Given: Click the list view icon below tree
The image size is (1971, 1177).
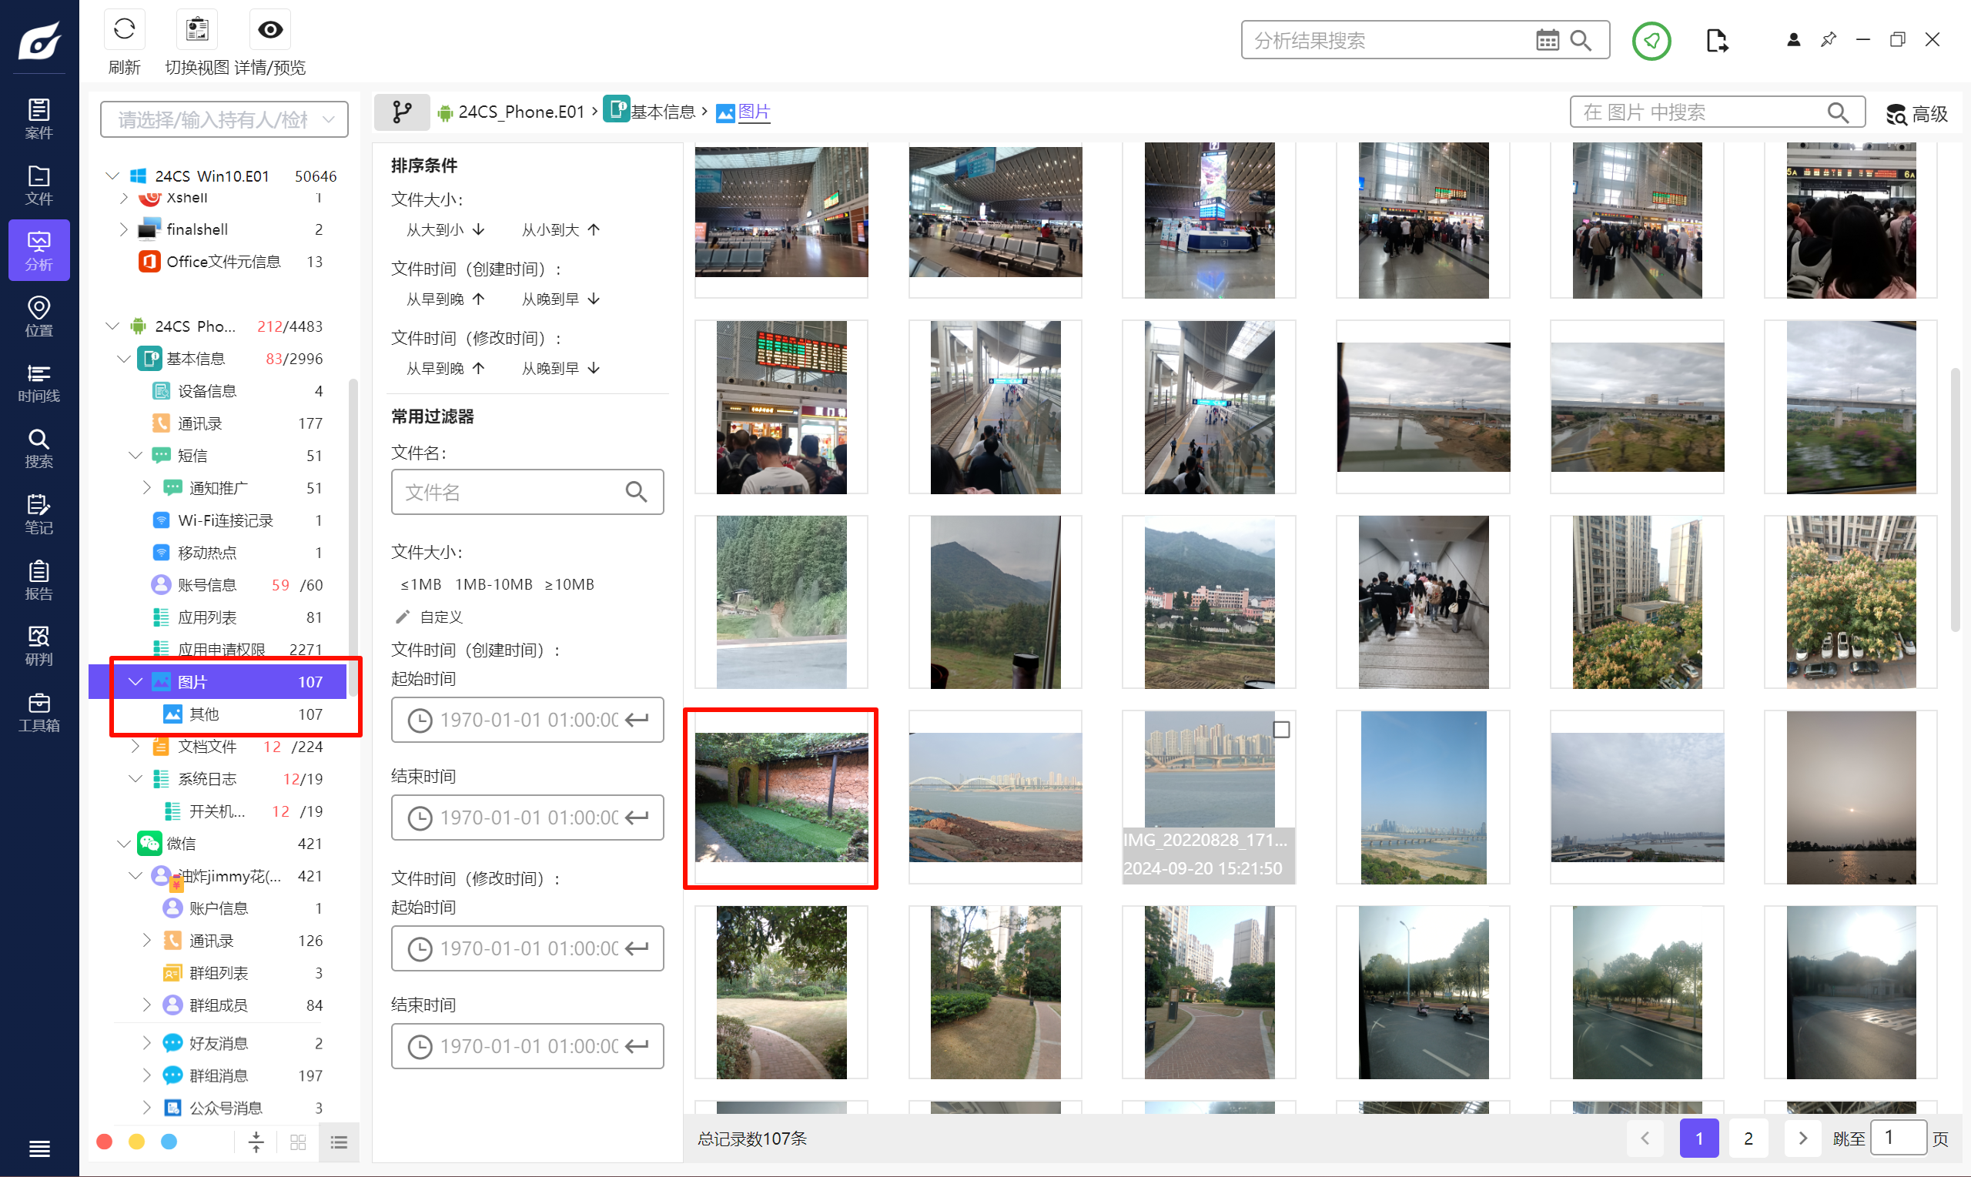Looking at the screenshot, I should [339, 1142].
